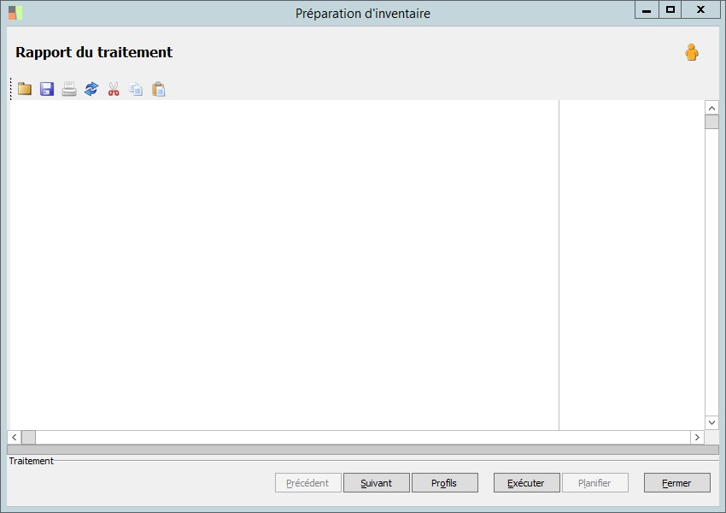Click the Traitement progress bar
Image resolution: width=726 pixels, height=513 pixels.
click(x=363, y=450)
